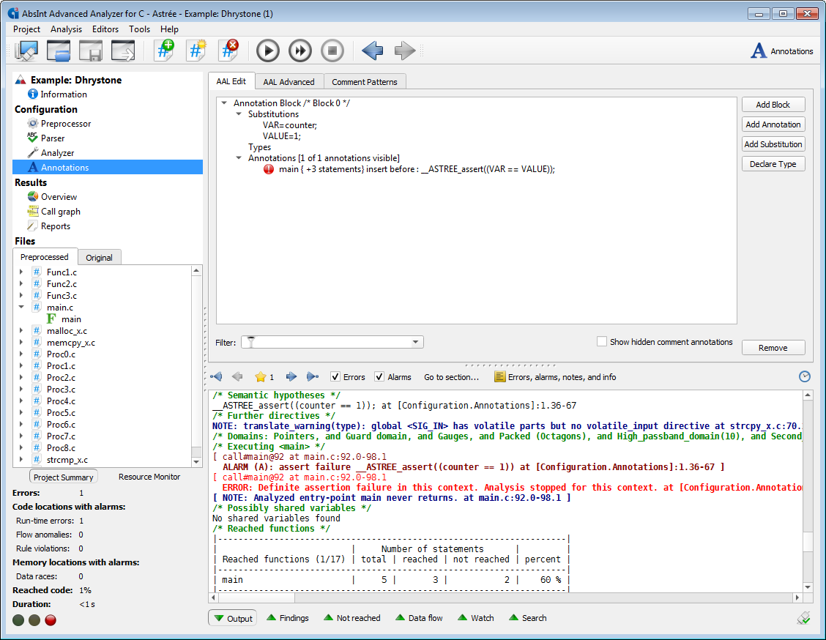Click the red status indicator light
The height and width of the screenshot is (640, 826).
click(x=51, y=620)
